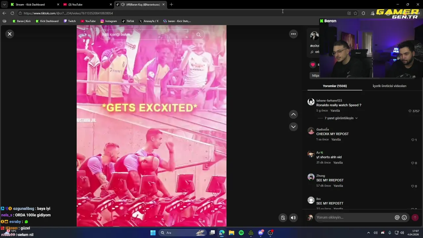The width and height of the screenshot is (423, 238).
Task: Open Spotify from the taskbar
Action: pos(241,233)
